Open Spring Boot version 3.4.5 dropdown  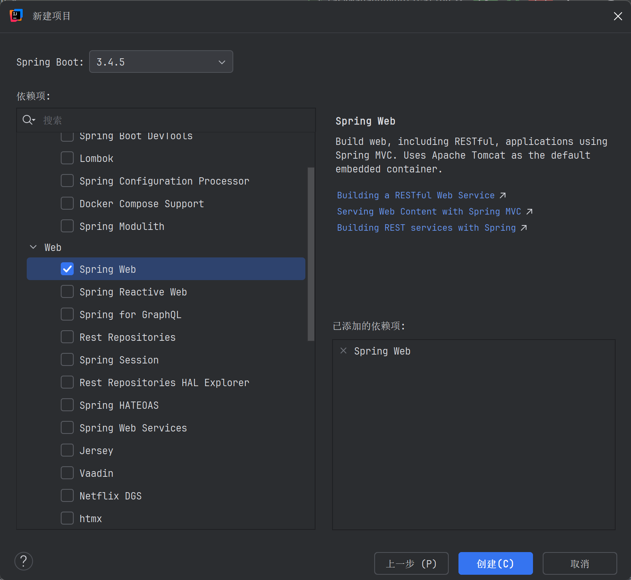coord(161,62)
